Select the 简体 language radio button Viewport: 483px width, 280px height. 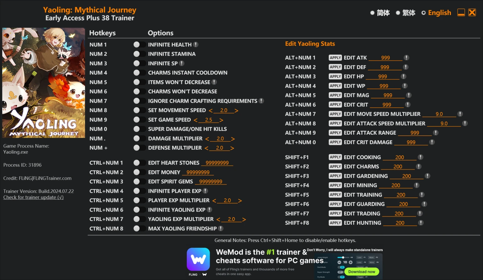372,13
